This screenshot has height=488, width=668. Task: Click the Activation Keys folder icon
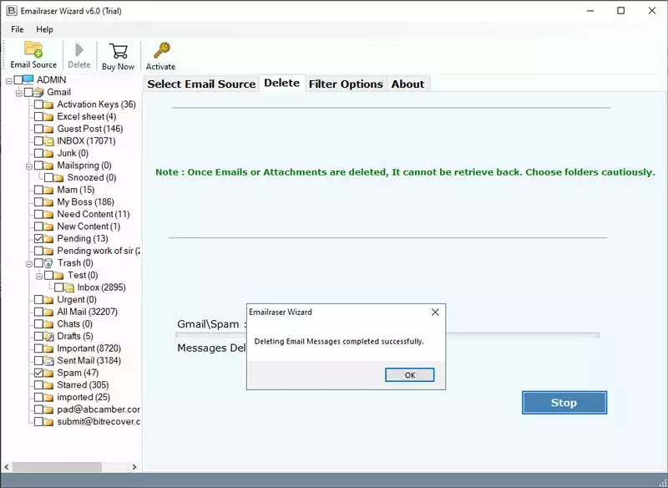(48, 104)
